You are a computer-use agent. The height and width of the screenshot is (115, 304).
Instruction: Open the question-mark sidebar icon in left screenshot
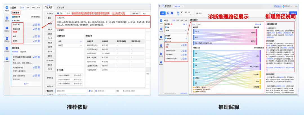coord(7,28)
